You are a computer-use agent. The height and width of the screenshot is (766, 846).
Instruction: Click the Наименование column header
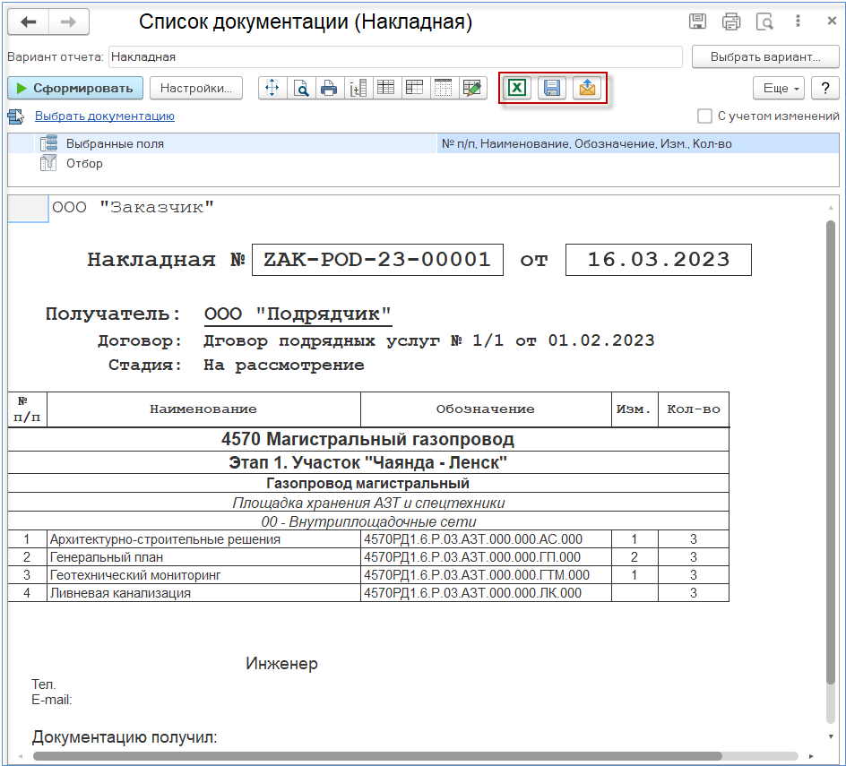(203, 409)
